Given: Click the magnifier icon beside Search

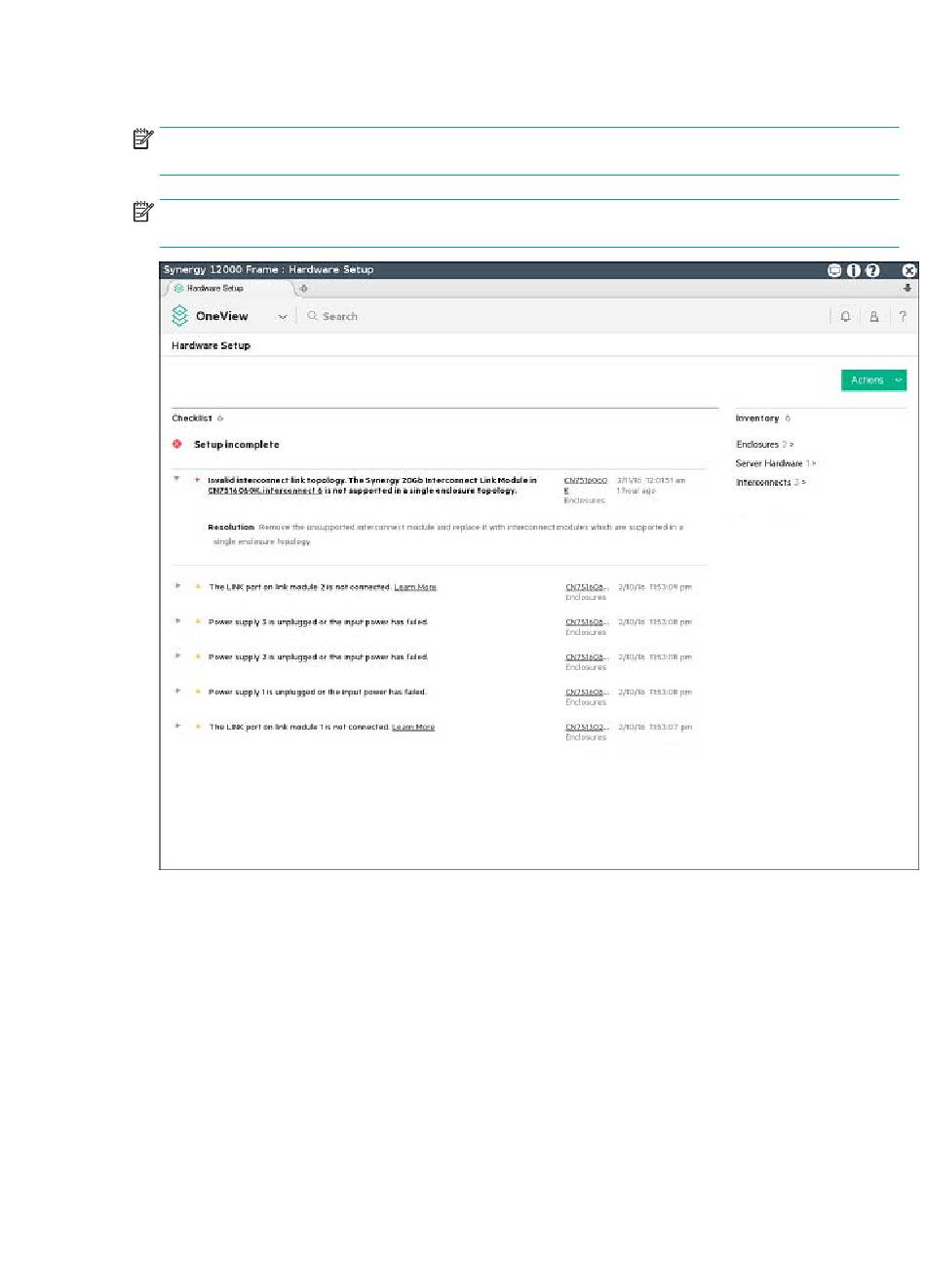Looking at the screenshot, I should 313,316.
